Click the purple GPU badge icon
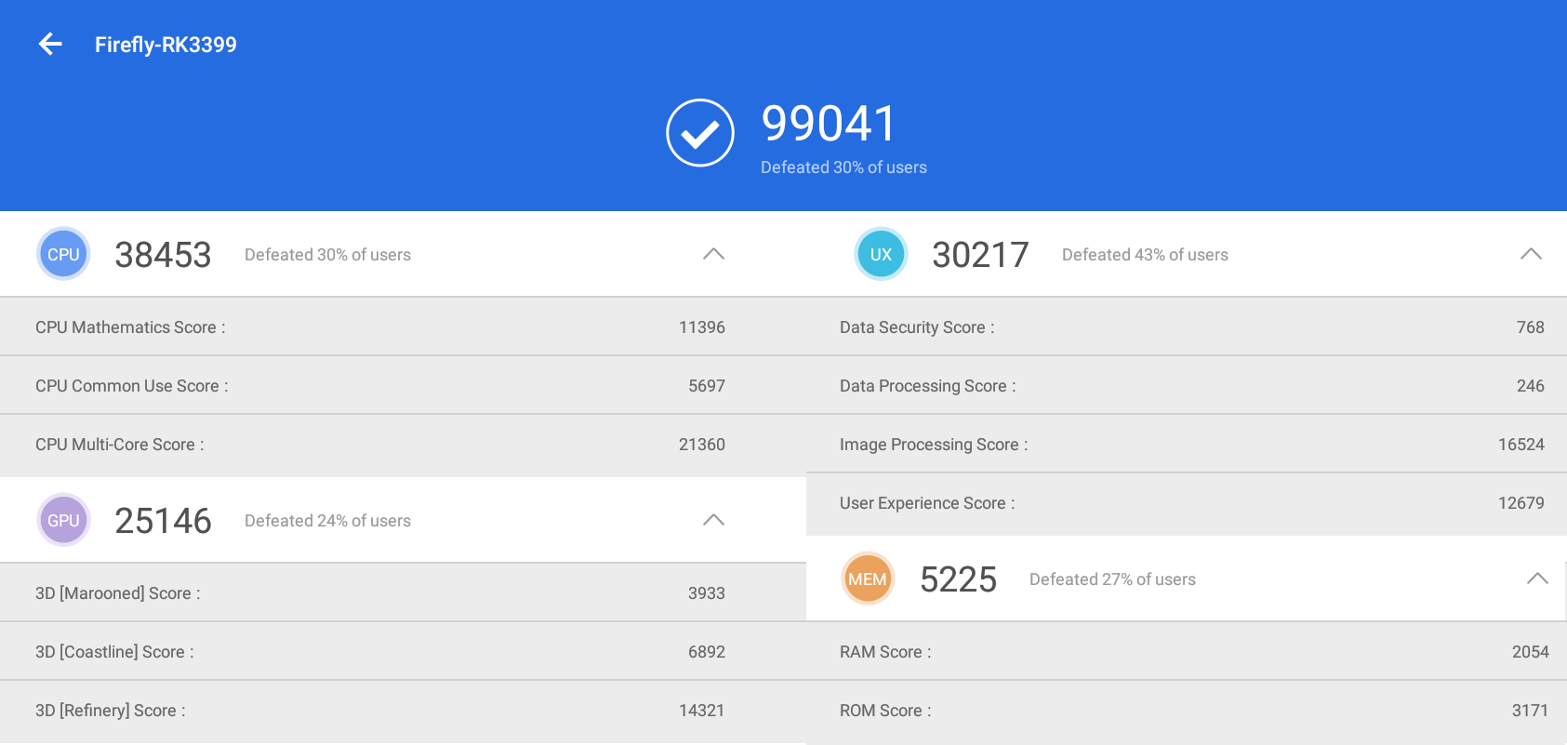 (63, 520)
